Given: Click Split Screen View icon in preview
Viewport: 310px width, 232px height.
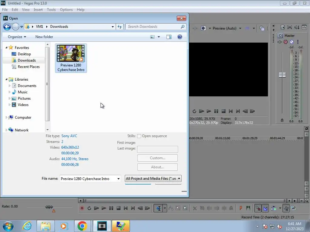Looking at the screenshot, I should (203, 28).
